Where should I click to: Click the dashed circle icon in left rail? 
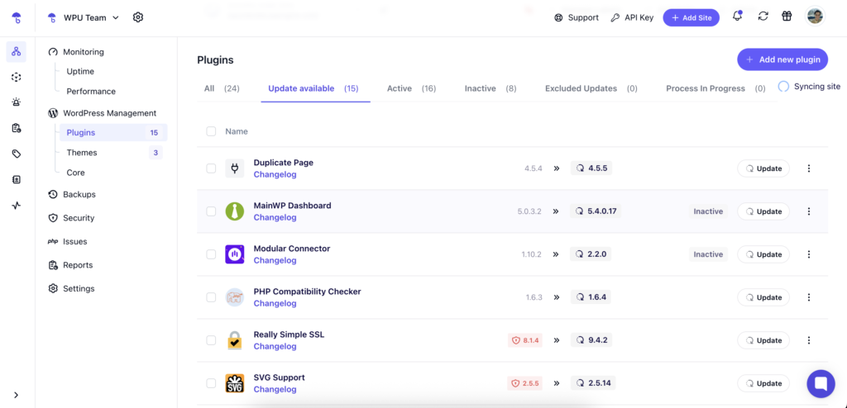click(17, 77)
